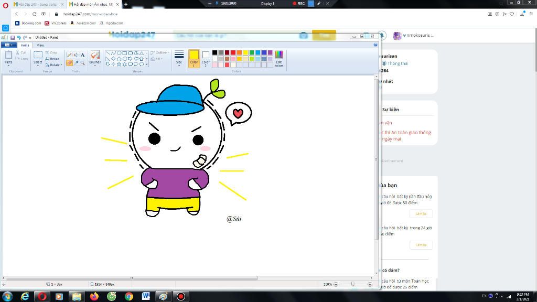This screenshot has width=537, height=302.
Task: Pick the purple color swatch
Action: click(x=270, y=52)
